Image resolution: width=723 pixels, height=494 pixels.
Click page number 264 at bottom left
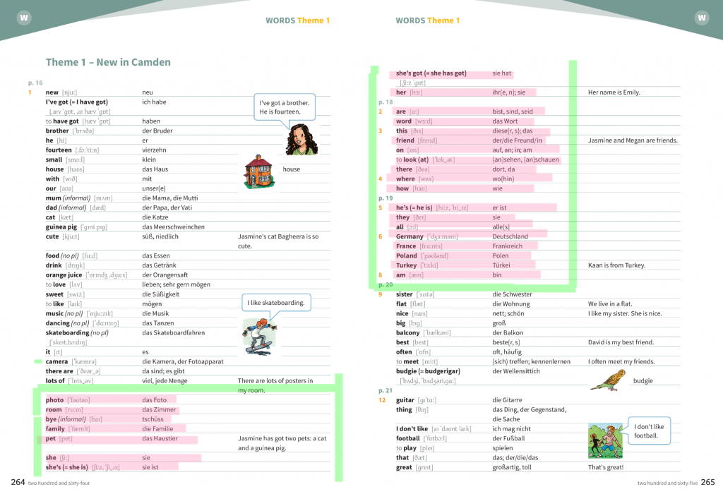18,482
